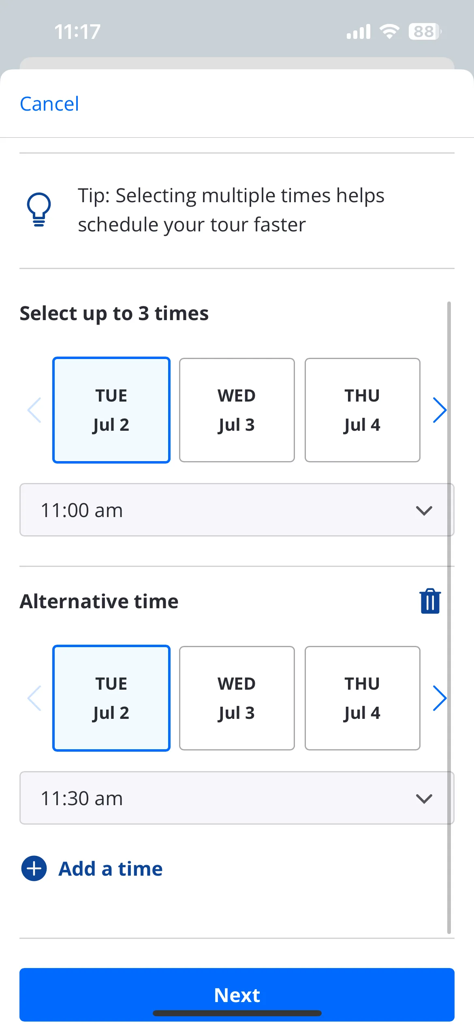Tap the battery indicator in the status bar
Viewport: 474px width, 1026px height.
425,32
